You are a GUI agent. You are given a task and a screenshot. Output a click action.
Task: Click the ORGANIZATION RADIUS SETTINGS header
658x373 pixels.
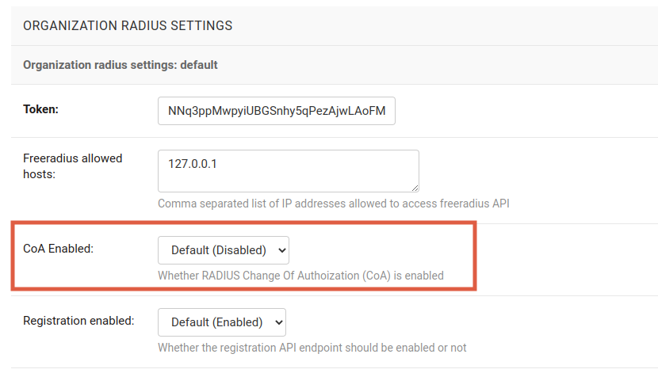click(x=128, y=26)
